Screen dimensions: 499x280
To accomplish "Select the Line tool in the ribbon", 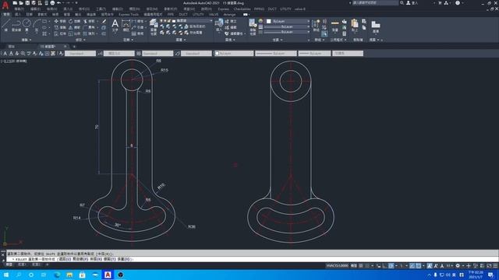I will [x=6, y=23].
